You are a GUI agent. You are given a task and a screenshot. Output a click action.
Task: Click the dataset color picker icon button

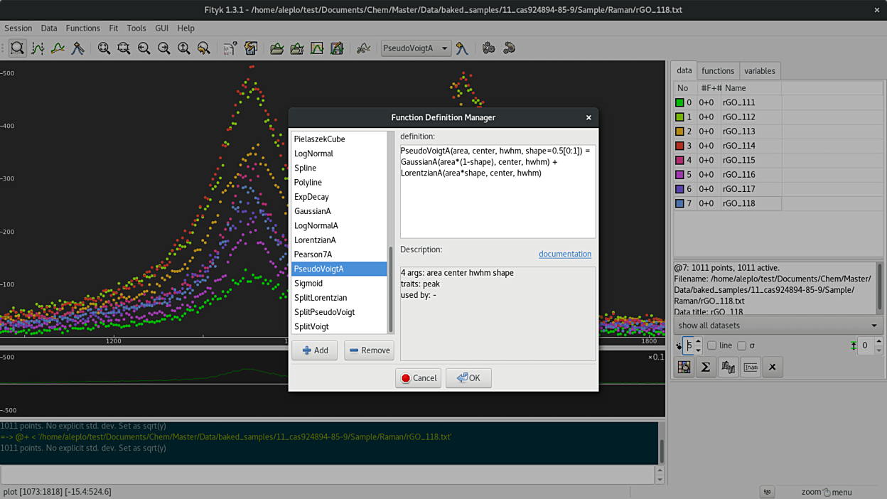tap(684, 367)
